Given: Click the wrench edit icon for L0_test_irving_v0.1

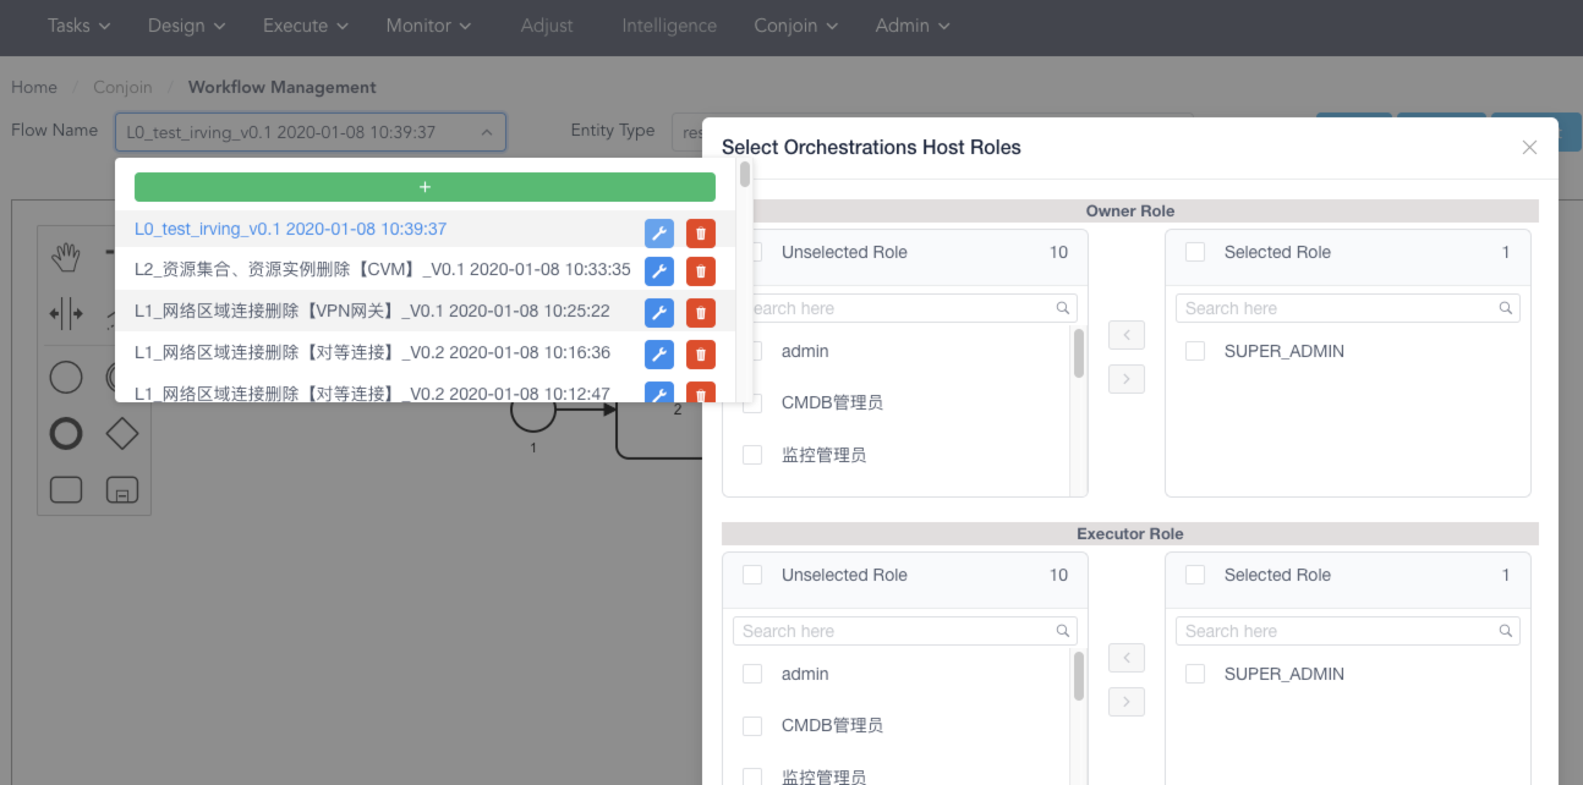Looking at the screenshot, I should pos(659,233).
